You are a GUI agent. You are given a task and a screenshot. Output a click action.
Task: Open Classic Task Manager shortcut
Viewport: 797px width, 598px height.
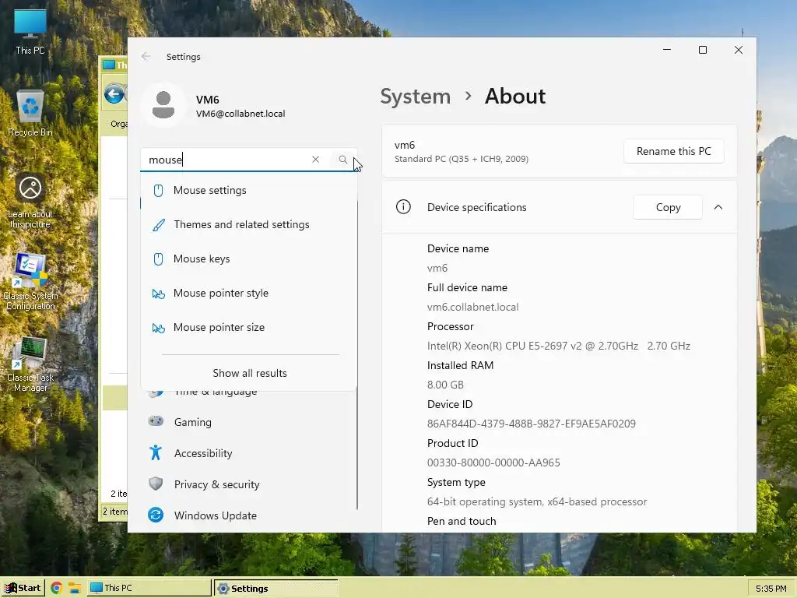point(30,364)
